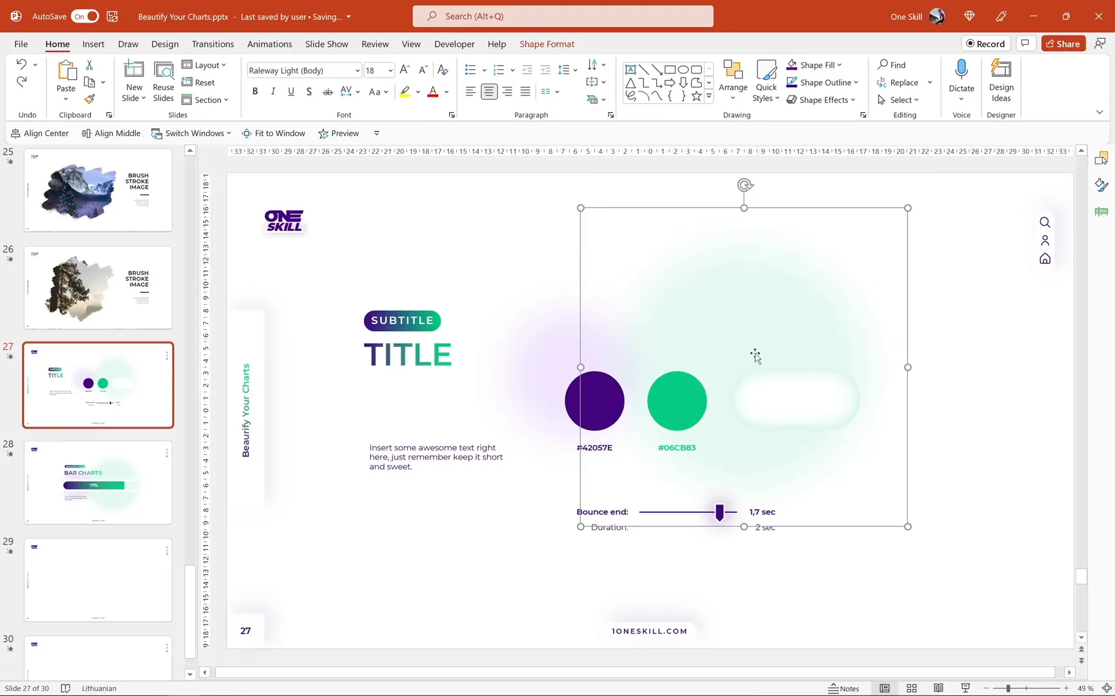1115x696 pixels.
Task: Click the Format Painter icon
Action: [x=90, y=99]
